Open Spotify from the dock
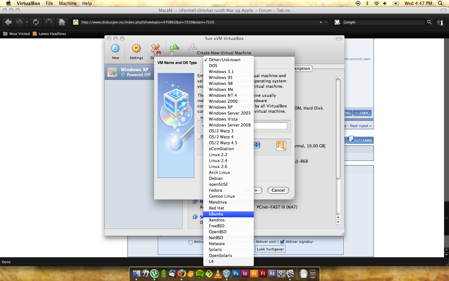The width and height of the screenshot is (449, 281). (x=200, y=274)
